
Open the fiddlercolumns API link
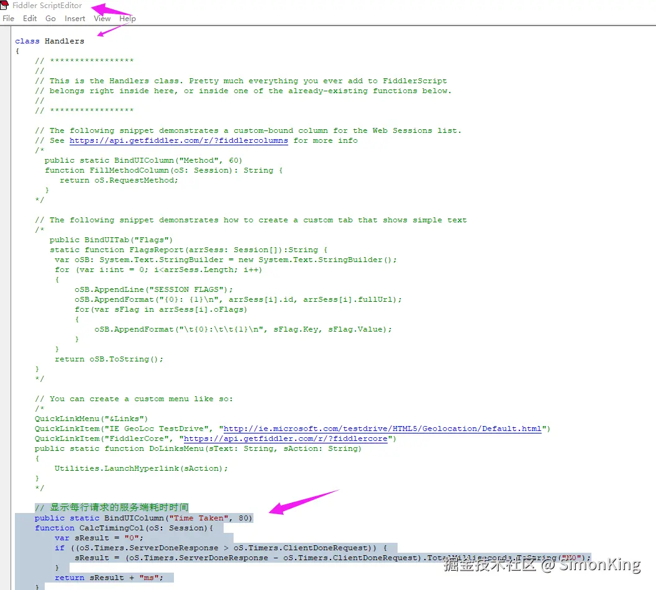click(179, 140)
